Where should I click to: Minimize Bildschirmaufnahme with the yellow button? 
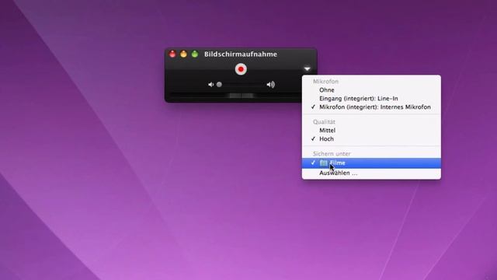[x=183, y=54]
